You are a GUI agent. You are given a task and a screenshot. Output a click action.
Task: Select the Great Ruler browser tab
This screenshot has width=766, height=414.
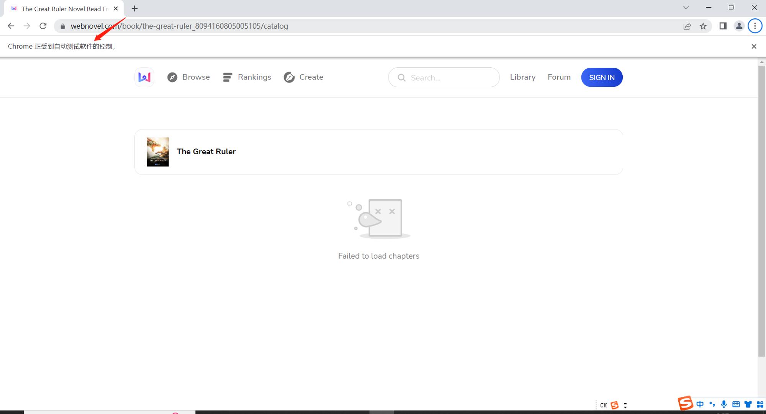pos(64,8)
